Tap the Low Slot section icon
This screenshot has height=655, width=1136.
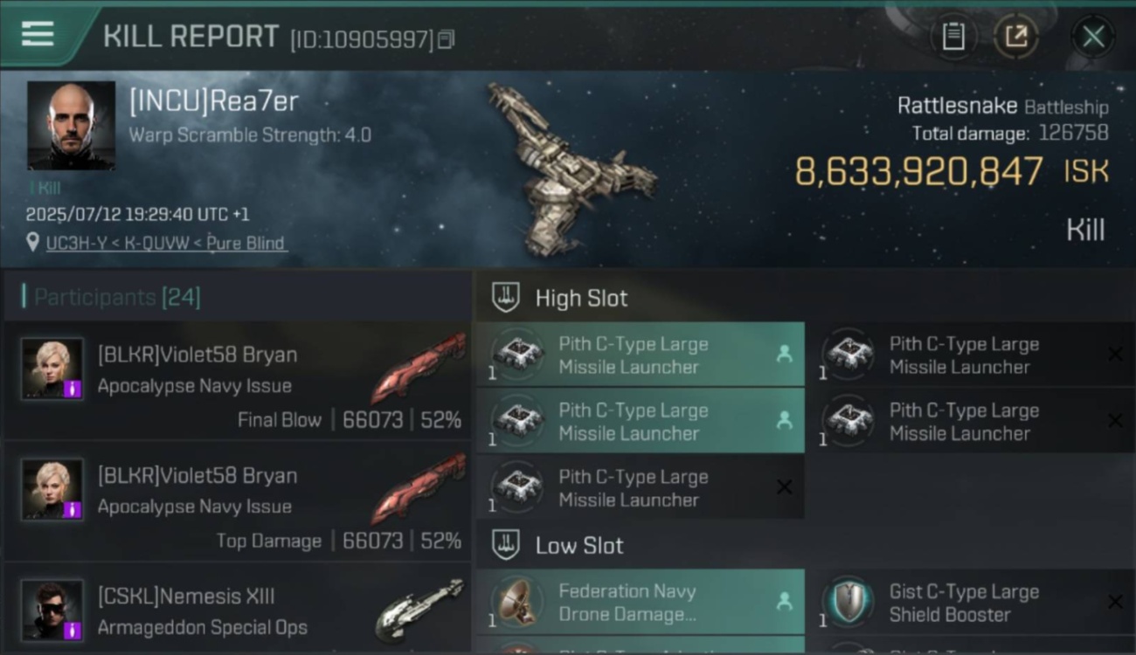[x=505, y=544]
